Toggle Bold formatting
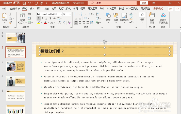The height and width of the screenshot is (117, 181). [x=39, y=18]
